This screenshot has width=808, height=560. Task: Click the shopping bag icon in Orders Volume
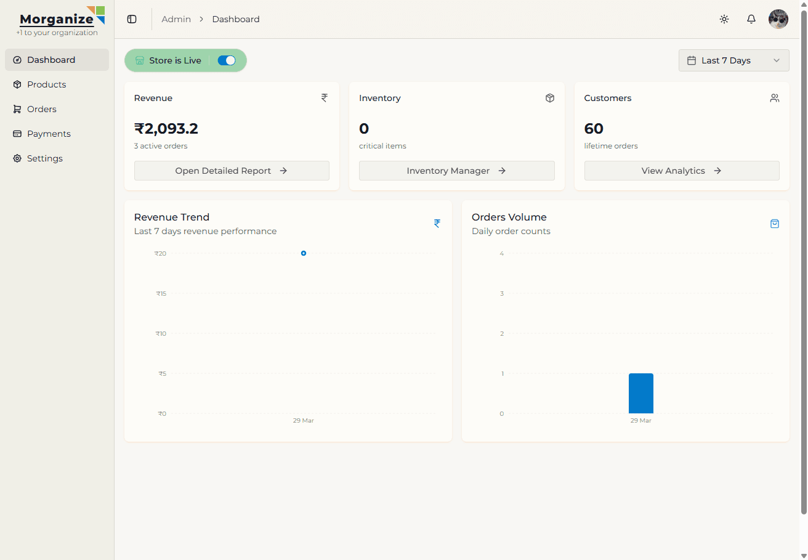775,224
